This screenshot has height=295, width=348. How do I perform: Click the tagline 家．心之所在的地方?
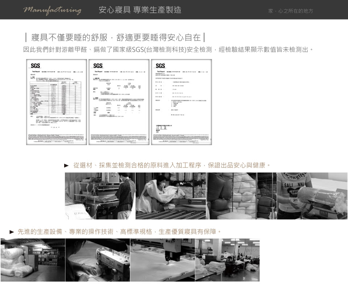pyautogui.click(x=290, y=11)
